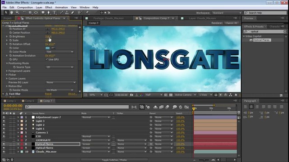Select Optical Flares in Effects & Presets
The width and height of the screenshot is (289, 162).
tap(262, 40)
